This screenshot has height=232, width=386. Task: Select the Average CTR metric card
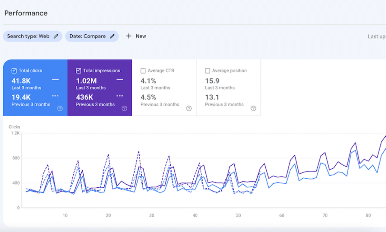[164, 87]
